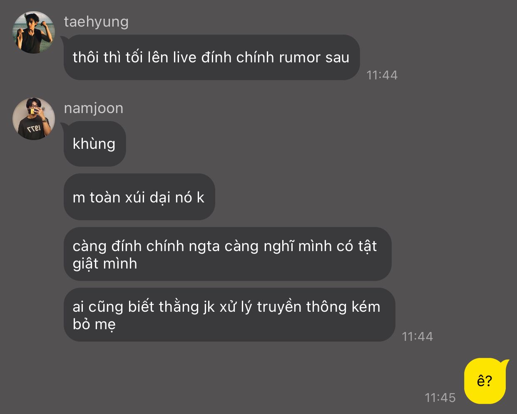The height and width of the screenshot is (414, 517).
Task: Open namjoon's profile picture
Action: point(34,119)
